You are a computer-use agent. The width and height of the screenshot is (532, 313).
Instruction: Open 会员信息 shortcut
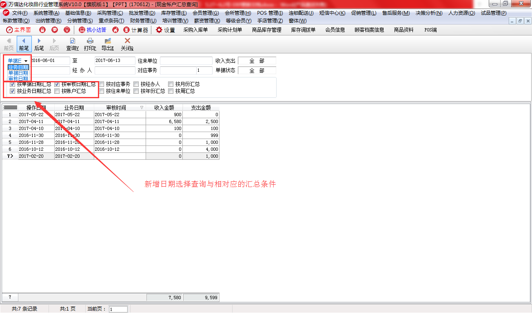(x=335, y=30)
